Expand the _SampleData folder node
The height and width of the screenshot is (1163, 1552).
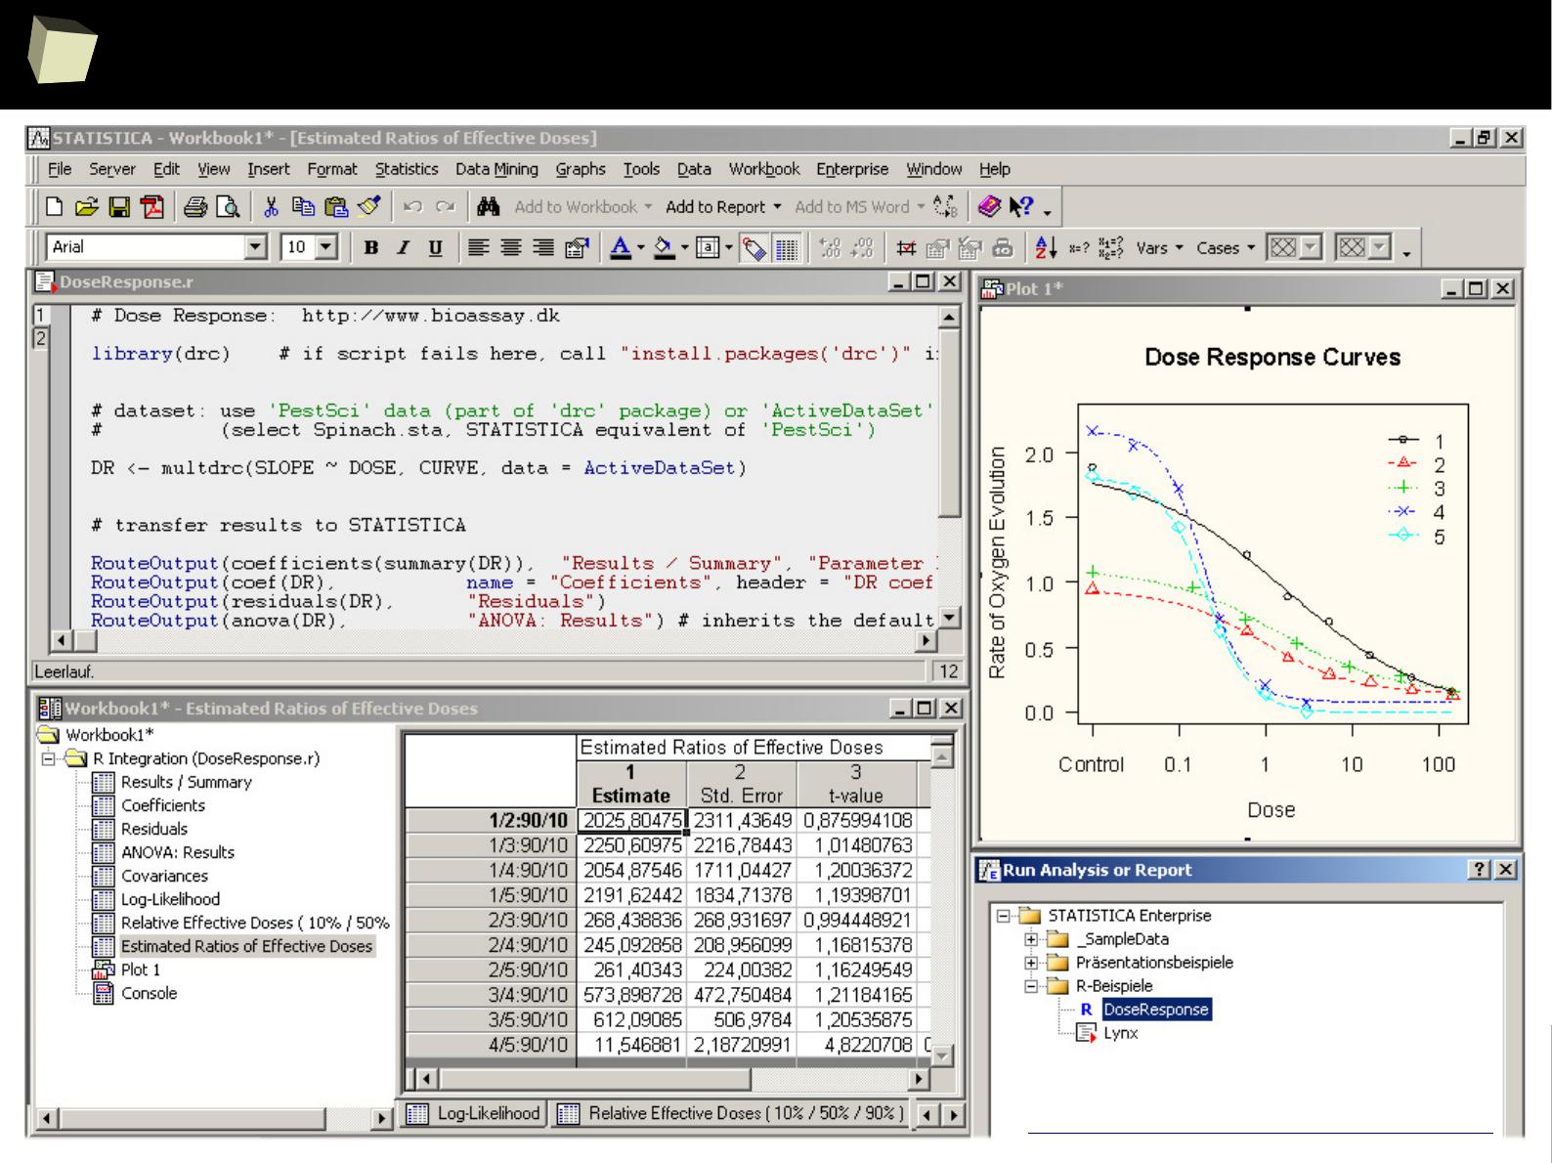1030,939
